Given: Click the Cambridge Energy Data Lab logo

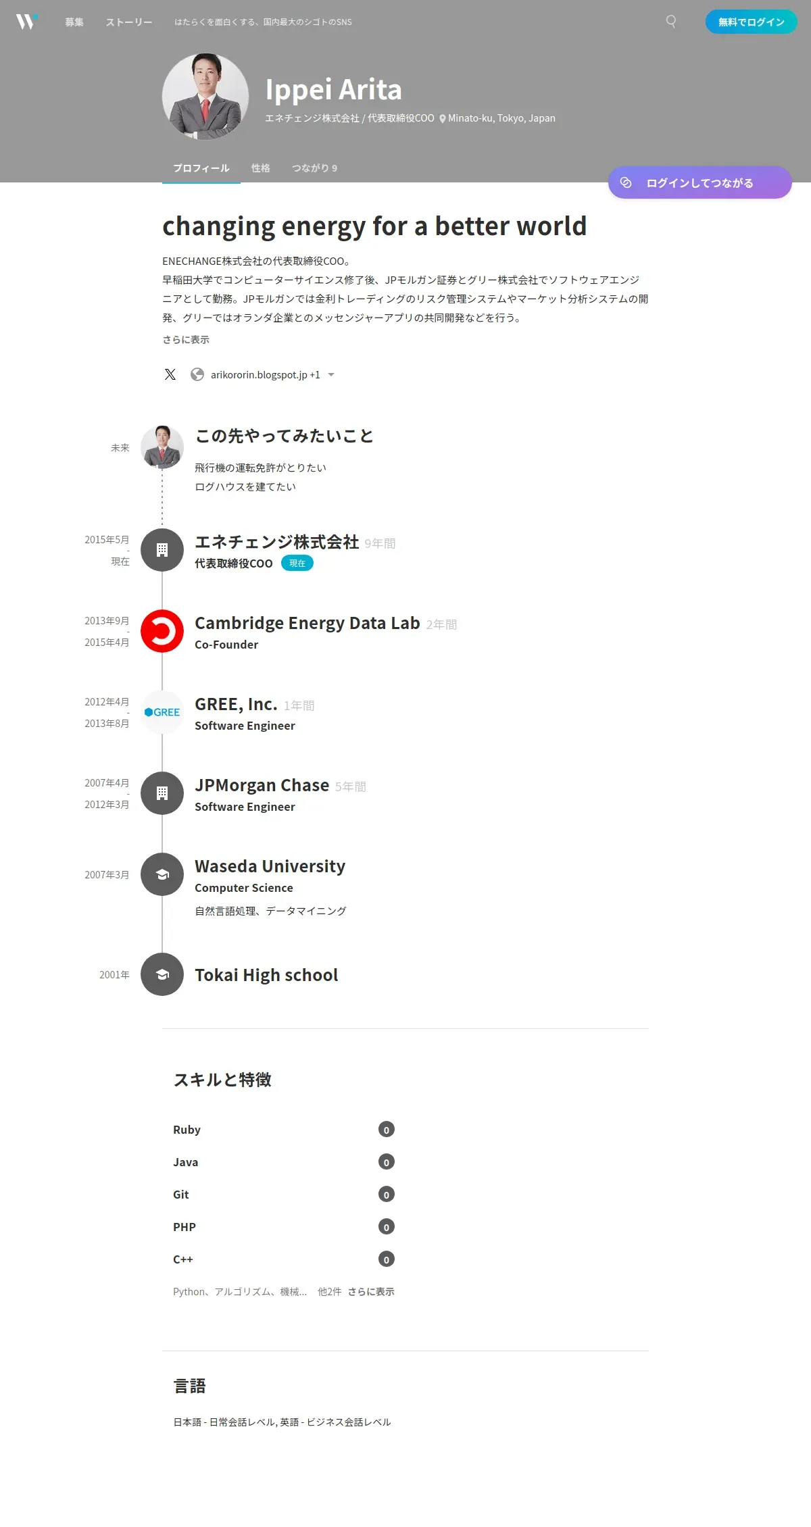Looking at the screenshot, I should [x=162, y=631].
